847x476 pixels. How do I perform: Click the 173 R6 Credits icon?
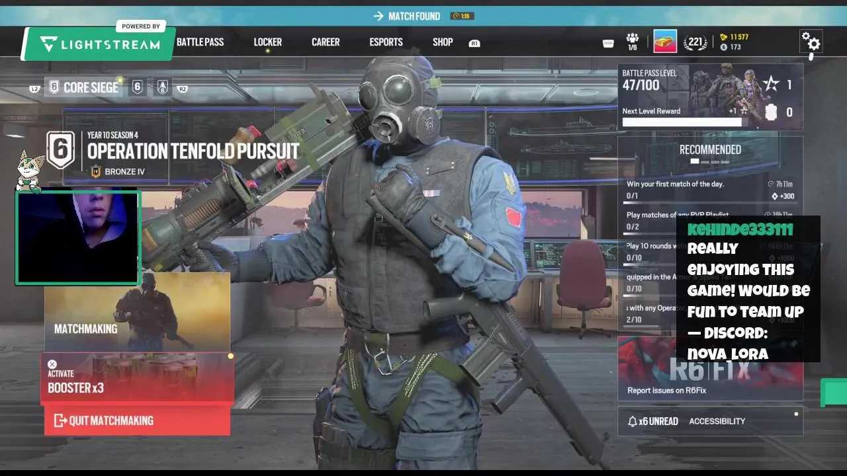coord(724,48)
